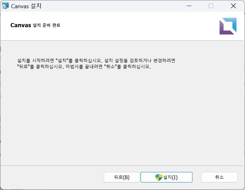Cancel the setup with the 취소 button

click(219, 177)
